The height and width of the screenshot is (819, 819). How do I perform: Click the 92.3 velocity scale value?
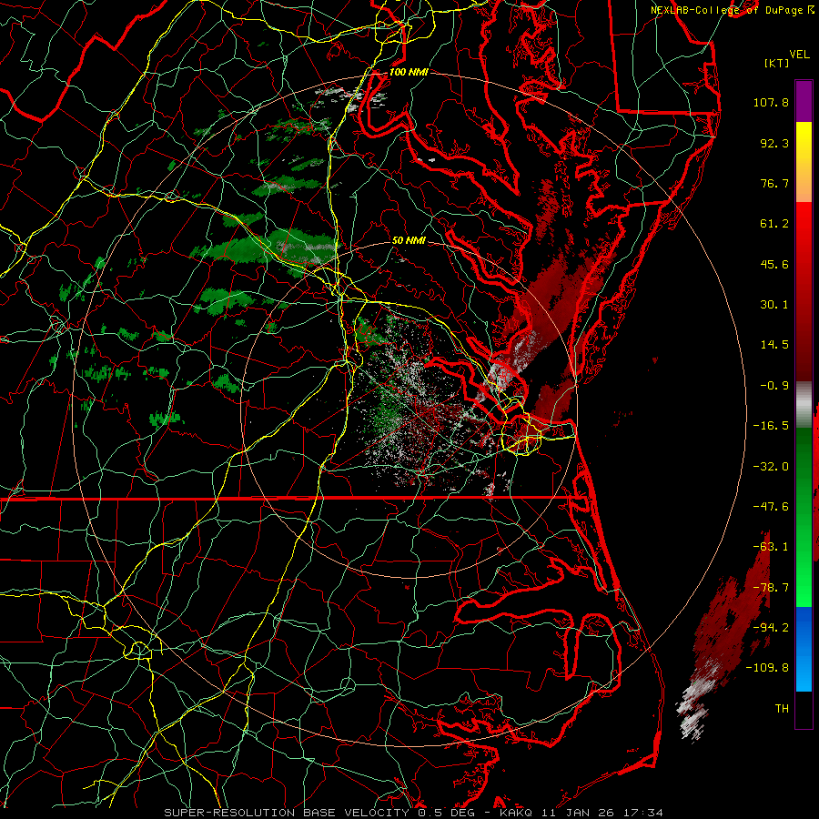pos(774,143)
